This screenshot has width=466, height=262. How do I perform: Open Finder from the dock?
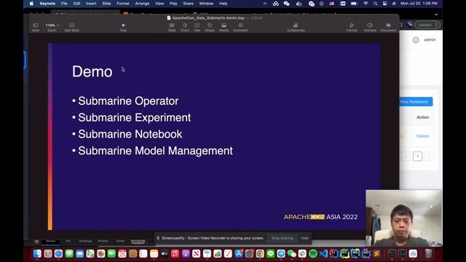(x=37, y=254)
